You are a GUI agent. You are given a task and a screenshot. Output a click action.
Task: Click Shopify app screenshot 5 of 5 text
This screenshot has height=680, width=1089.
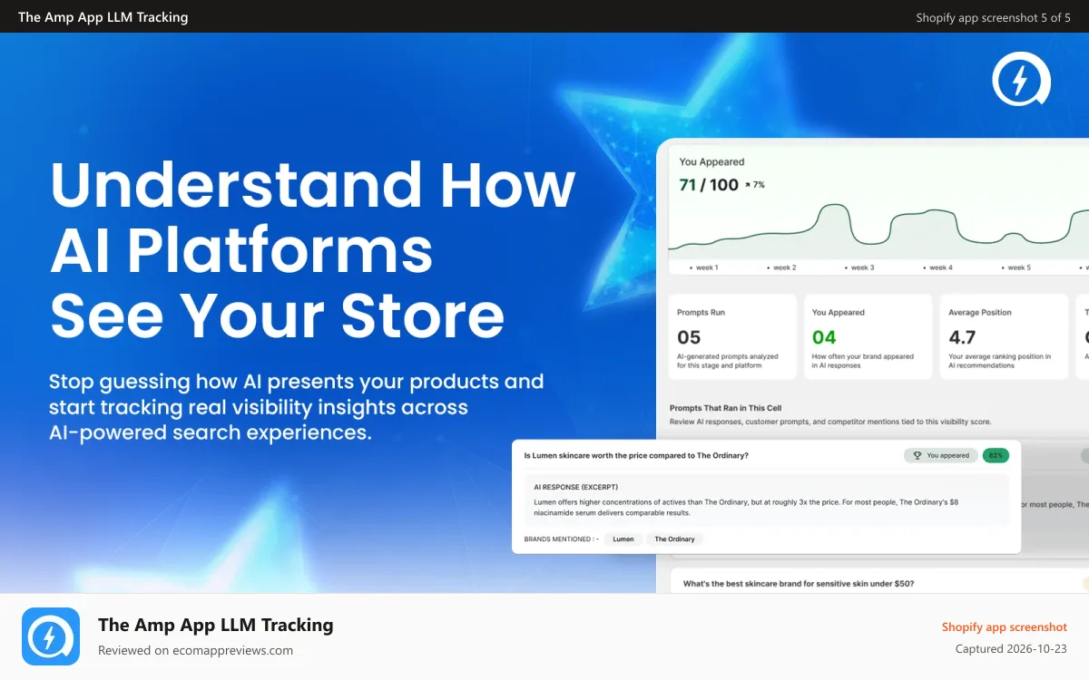pos(994,17)
